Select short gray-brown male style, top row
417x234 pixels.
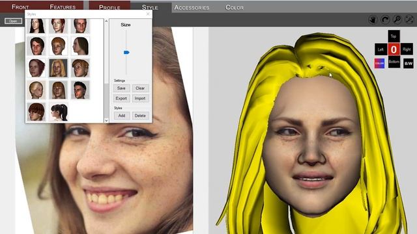[80, 26]
